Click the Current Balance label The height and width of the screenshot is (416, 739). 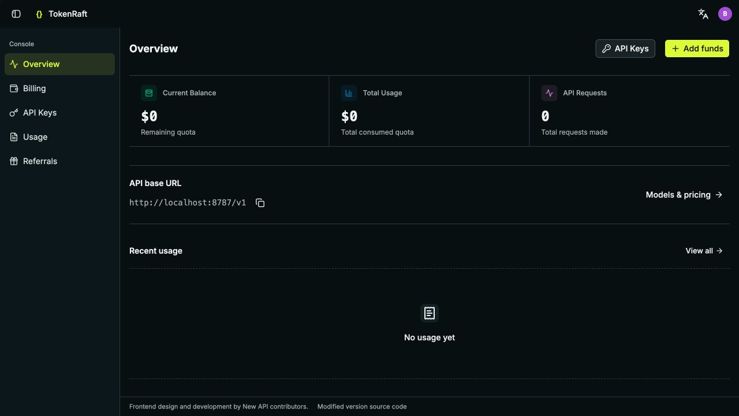pyautogui.click(x=189, y=93)
